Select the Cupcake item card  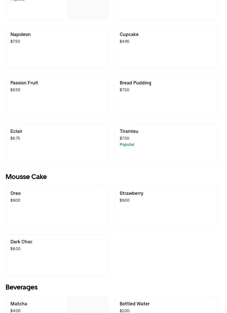pyautogui.click(x=166, y=48)
